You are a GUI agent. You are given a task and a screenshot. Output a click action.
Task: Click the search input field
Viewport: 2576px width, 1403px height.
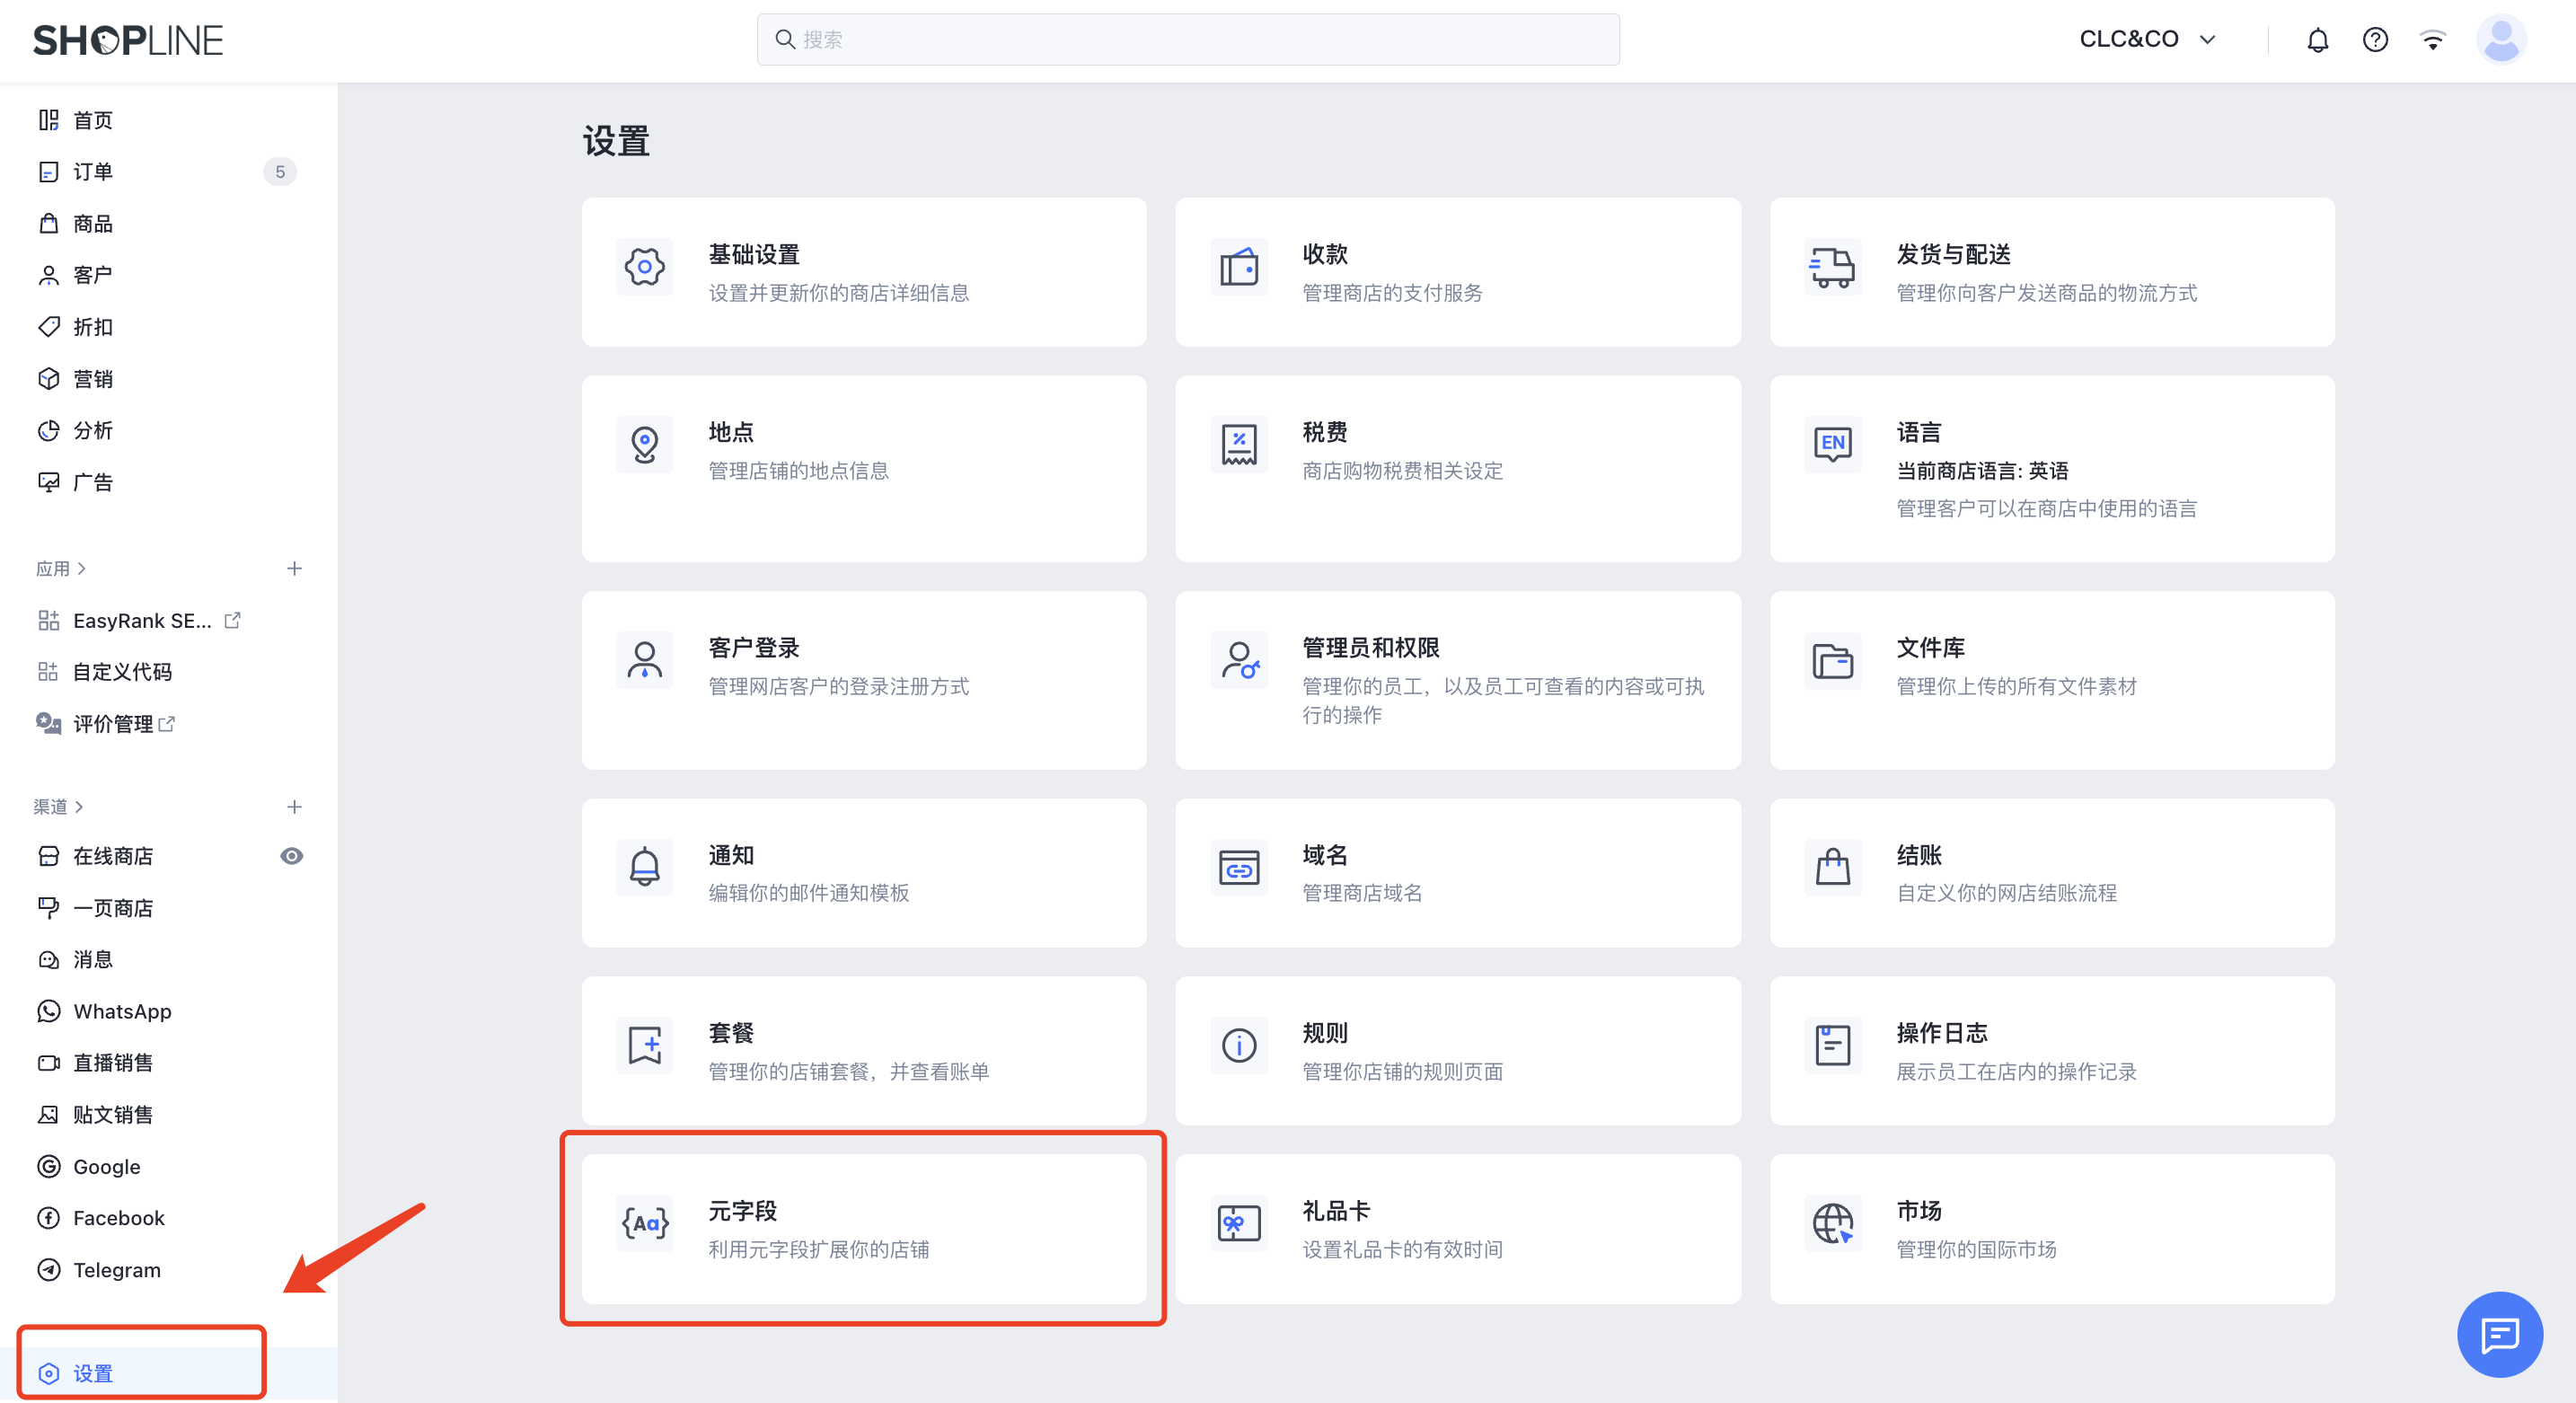tap(1188, 39)
